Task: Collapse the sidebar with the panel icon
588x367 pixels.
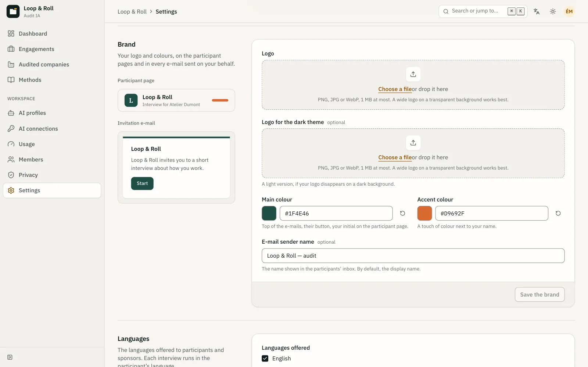Action: [10, 357]
